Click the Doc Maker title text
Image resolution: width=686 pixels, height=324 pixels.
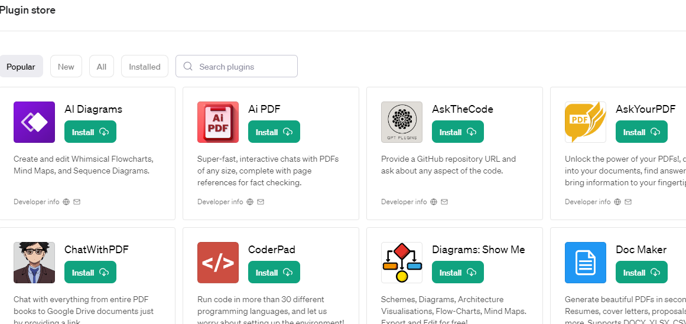point(641,250)
